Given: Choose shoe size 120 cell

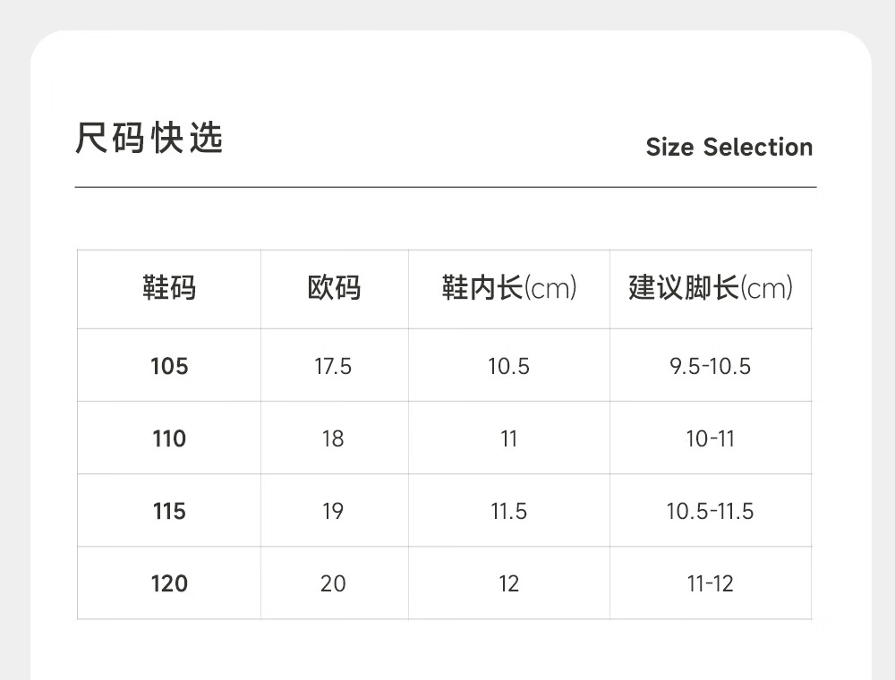Looking at the screenshot, I should 169,583.
